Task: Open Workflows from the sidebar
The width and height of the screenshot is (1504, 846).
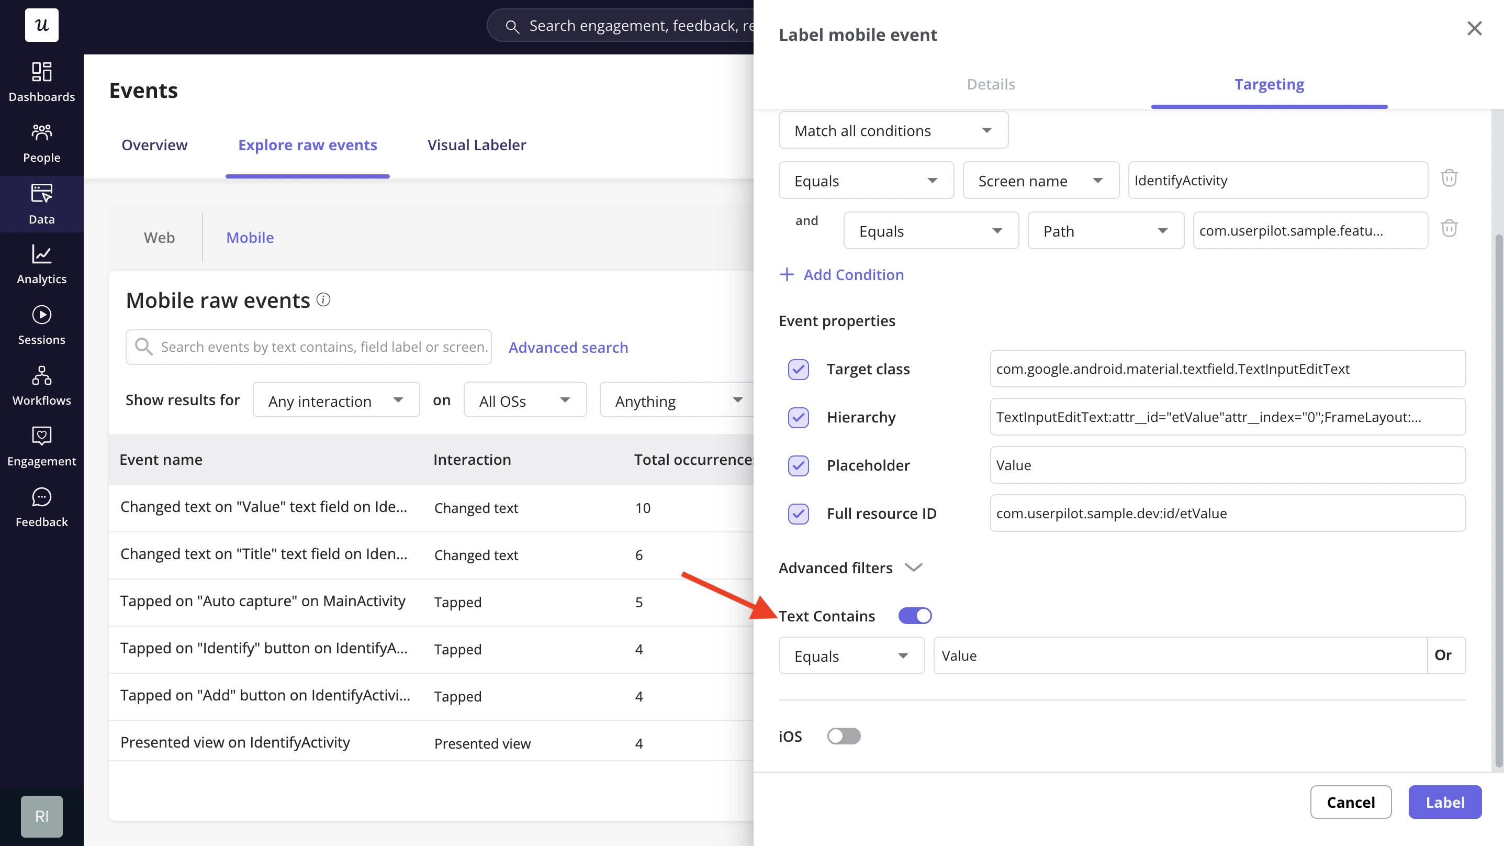Action: 41,386
